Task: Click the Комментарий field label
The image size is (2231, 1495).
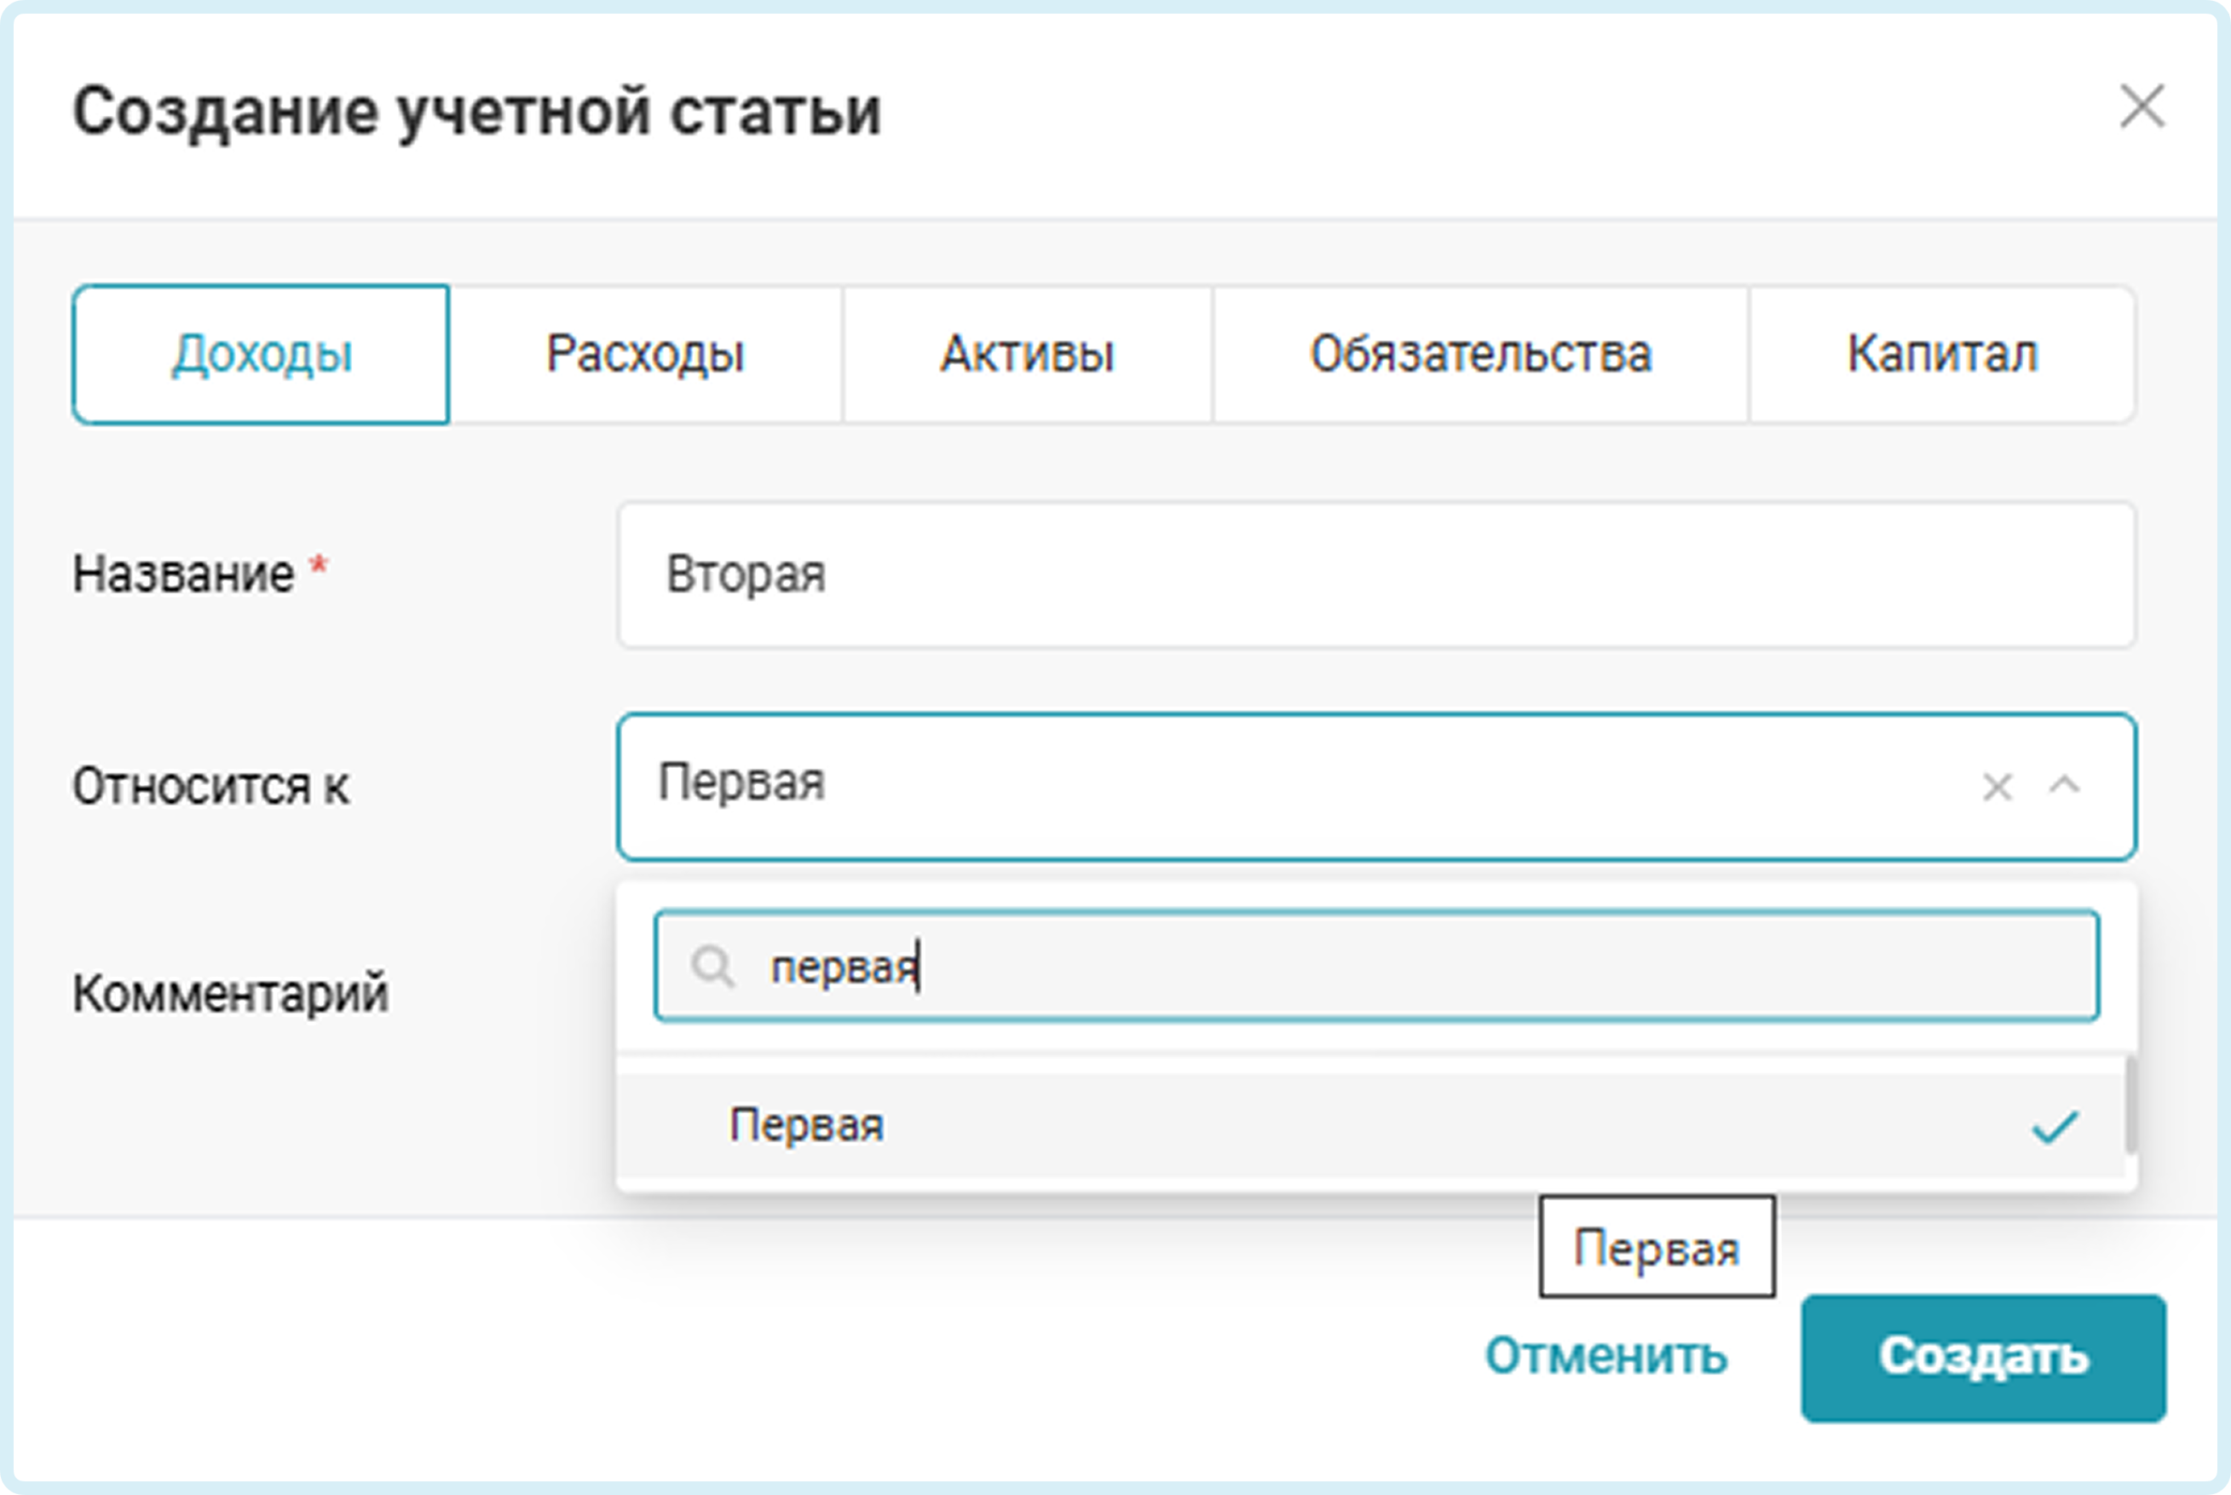Action: coord(231,994)
